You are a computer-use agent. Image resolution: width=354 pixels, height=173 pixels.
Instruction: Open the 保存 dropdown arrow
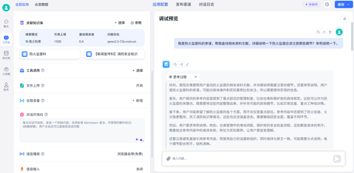(x=348, y=4)
